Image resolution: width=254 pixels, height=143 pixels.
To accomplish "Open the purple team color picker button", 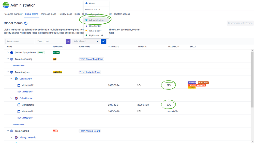I will (x=68, y=41).
